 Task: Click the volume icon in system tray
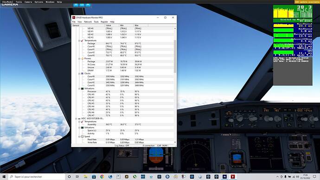pos(297,177)
